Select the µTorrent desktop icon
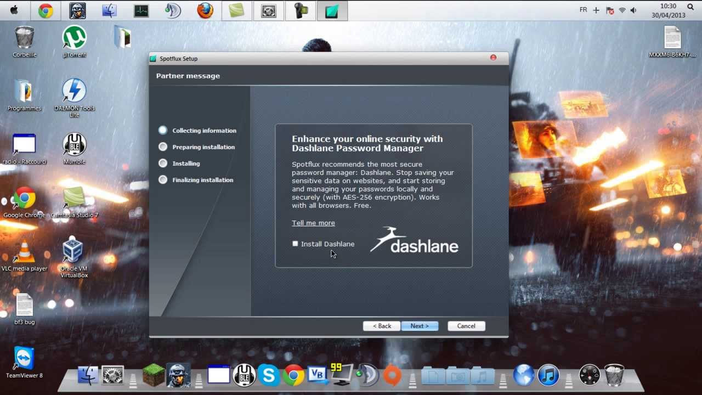Screen dimensions: 702x395 pos(74,42)
